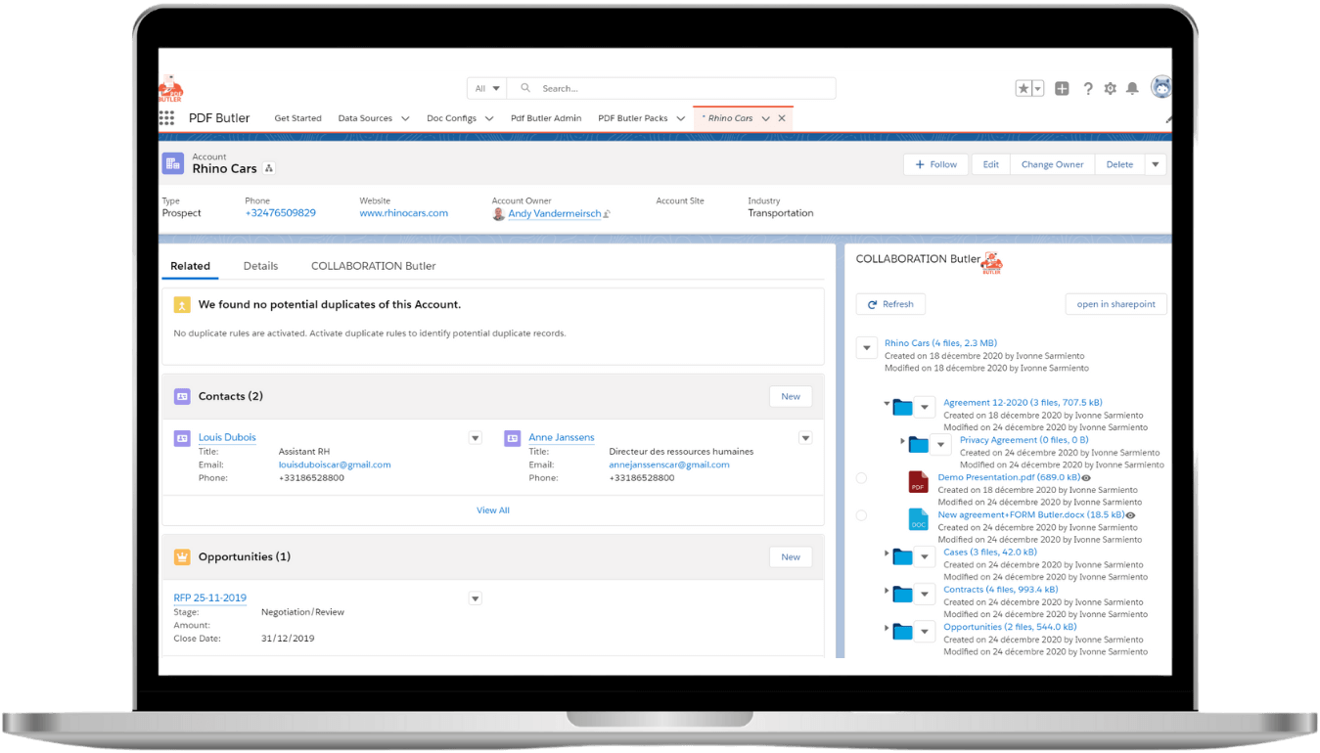Open the notifications bell icon
Screen dimensions: 1320x753
pos(1132,88)
